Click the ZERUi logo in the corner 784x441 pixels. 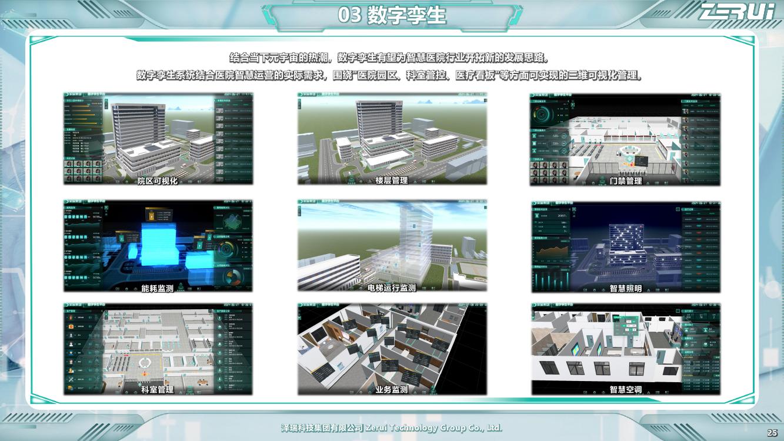pyautogui.click(x=738, y=12)
